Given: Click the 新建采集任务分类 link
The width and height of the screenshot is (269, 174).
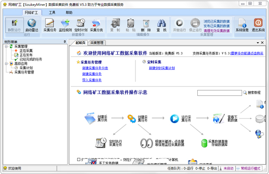Looking at the screenshot, I should point(95,68).
